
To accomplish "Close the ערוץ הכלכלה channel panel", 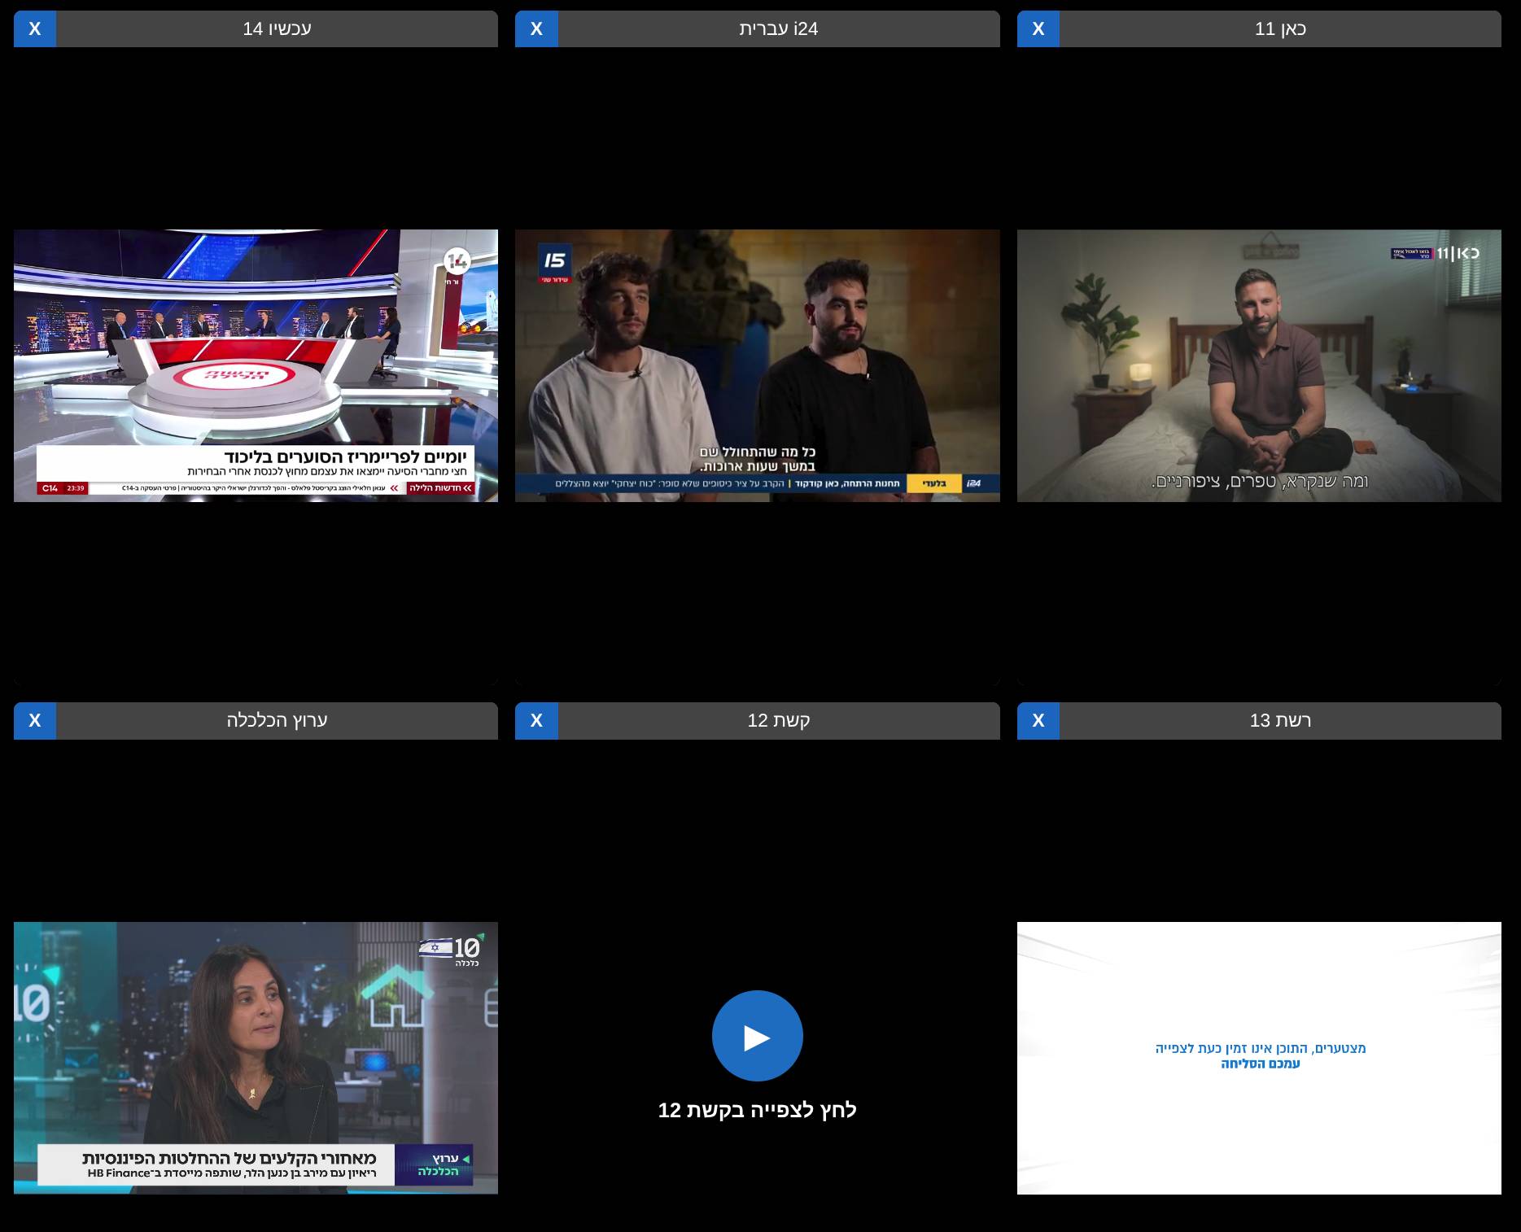I will pos(35,720).
